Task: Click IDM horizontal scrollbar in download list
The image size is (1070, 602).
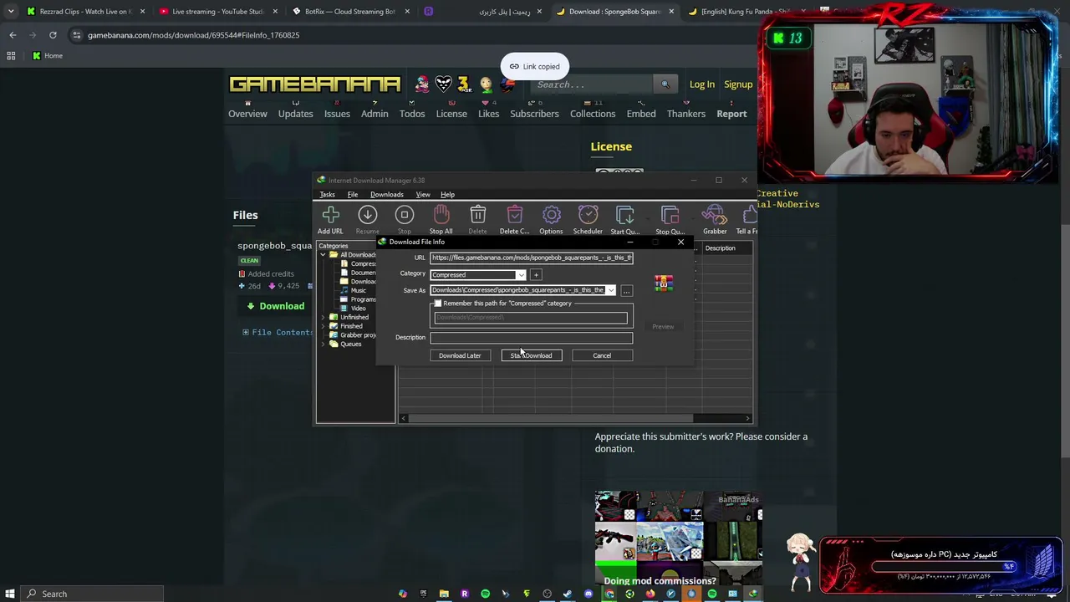Action: (575, 418)
